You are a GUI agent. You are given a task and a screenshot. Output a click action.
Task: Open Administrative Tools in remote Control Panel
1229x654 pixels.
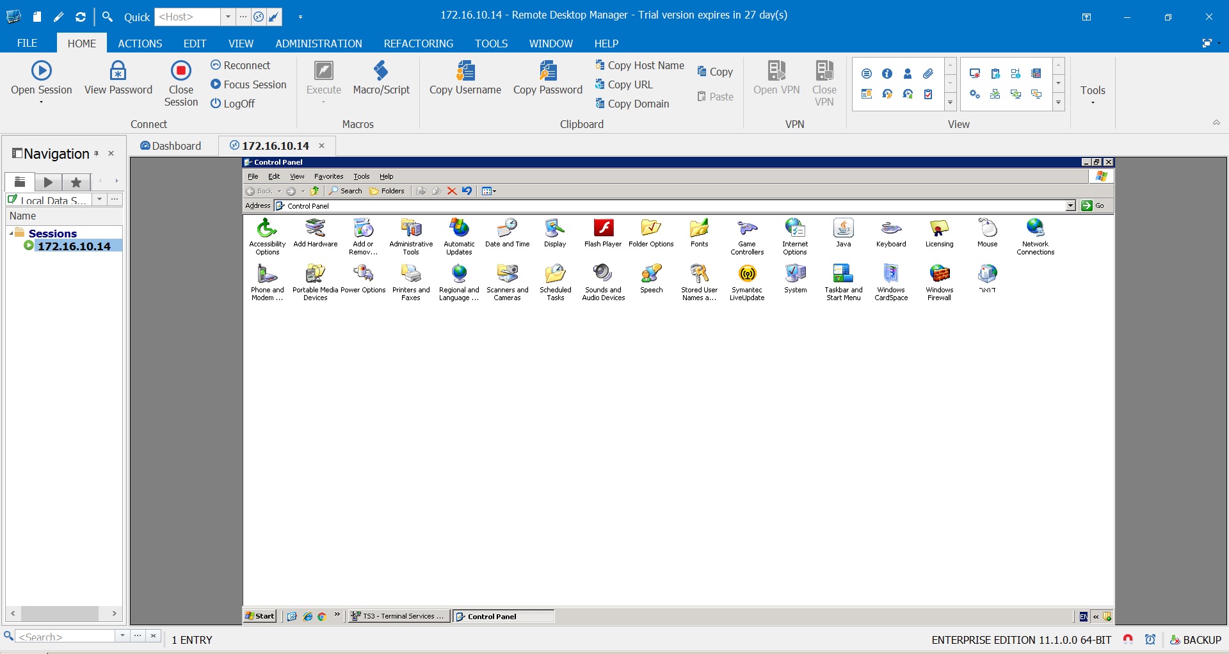[x=411, y=237]
